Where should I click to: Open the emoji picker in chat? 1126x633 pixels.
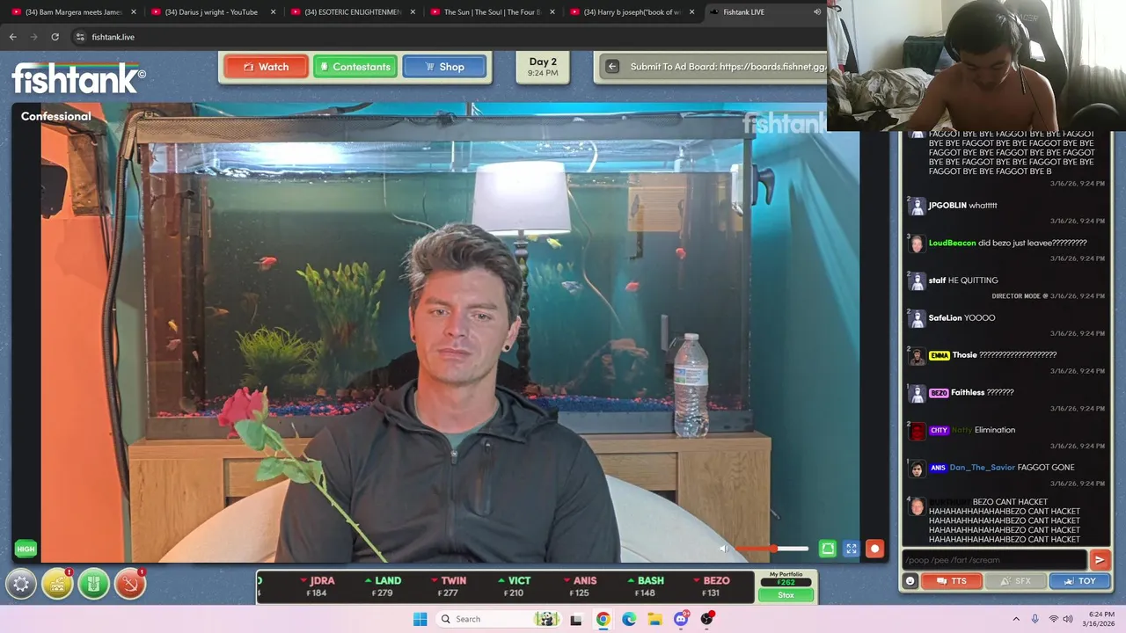910,581
